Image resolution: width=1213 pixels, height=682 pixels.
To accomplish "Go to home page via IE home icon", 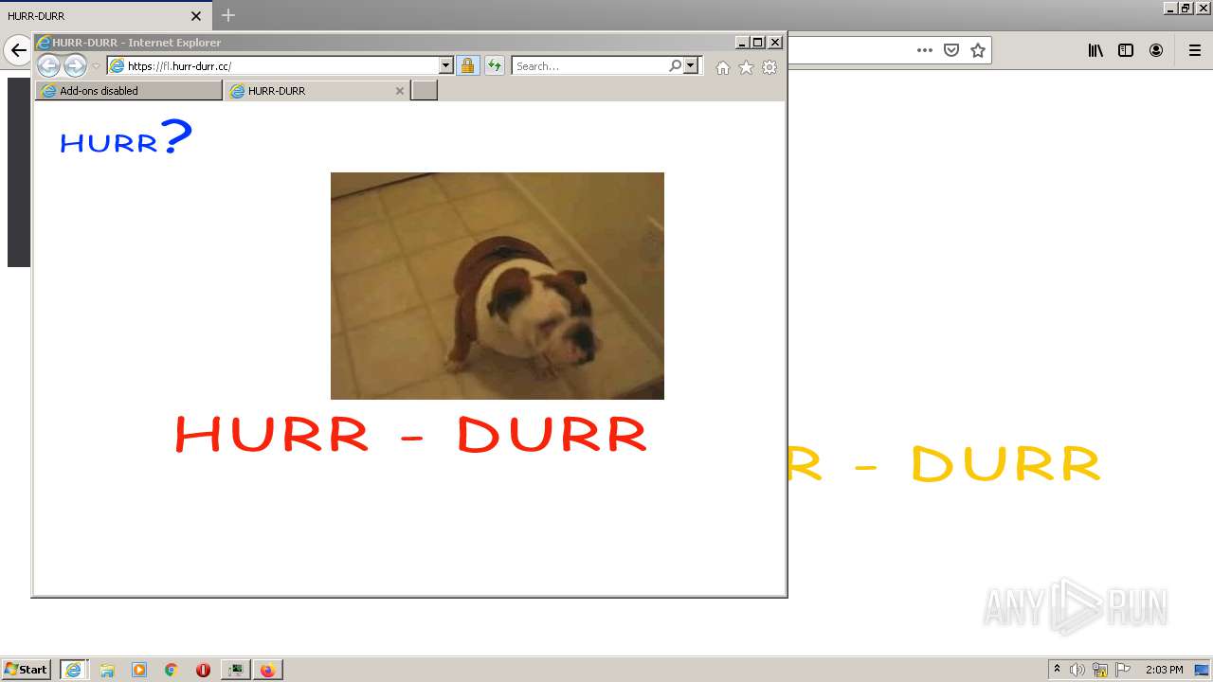I will [x=723, y=67].
